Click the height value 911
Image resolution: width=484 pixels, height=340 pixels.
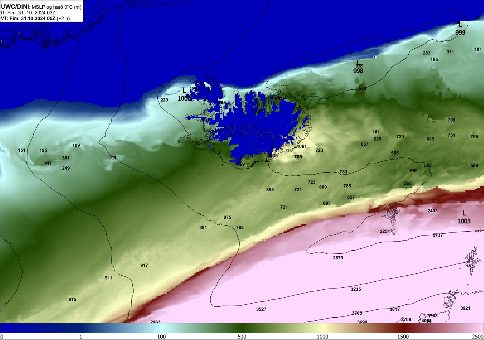coord(109,278)
